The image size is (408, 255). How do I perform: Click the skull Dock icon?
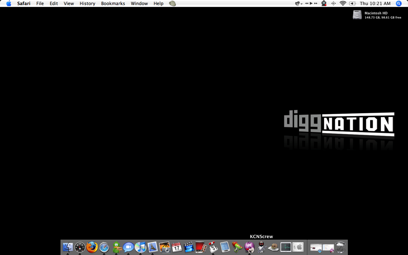[x=273, y=247]
